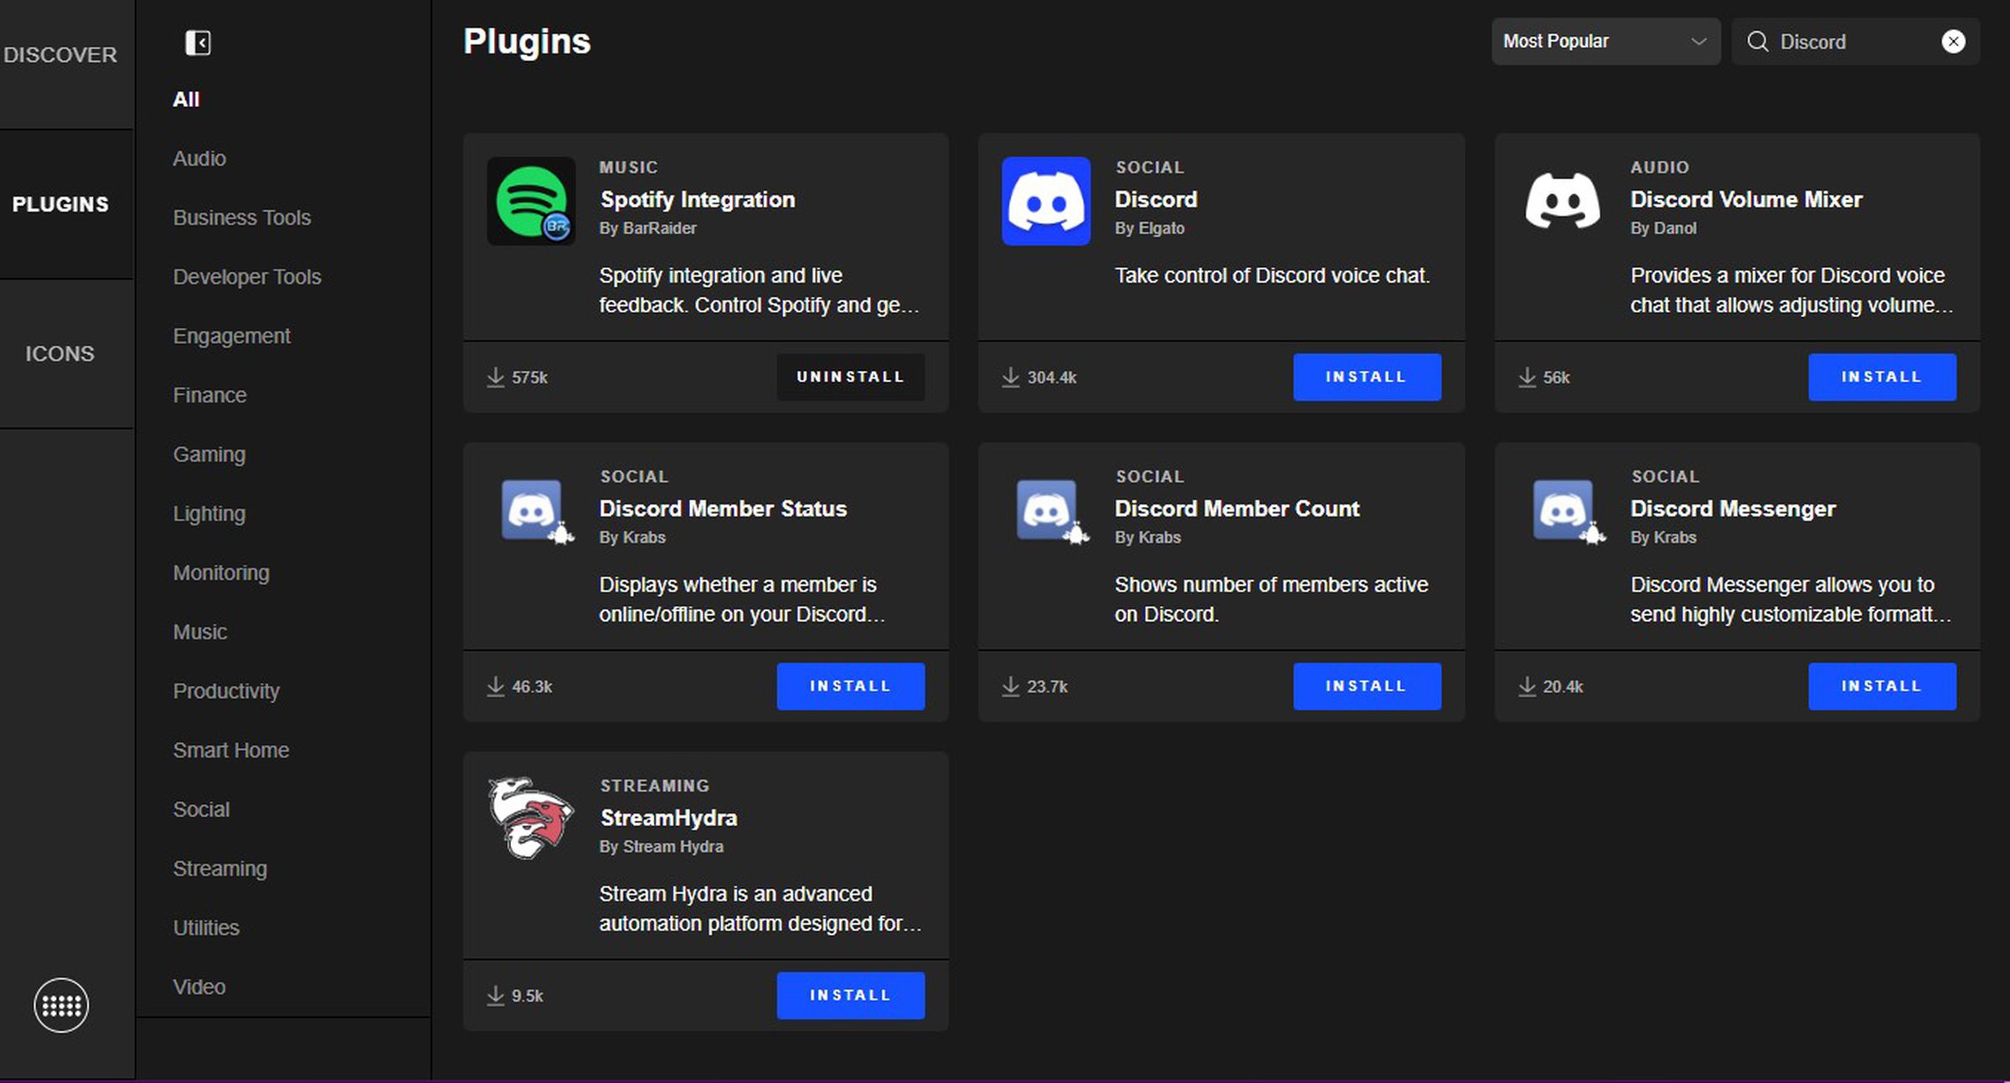Filter by Business Tools category
Viewport: 2010px width, 1083px height.
242,218
